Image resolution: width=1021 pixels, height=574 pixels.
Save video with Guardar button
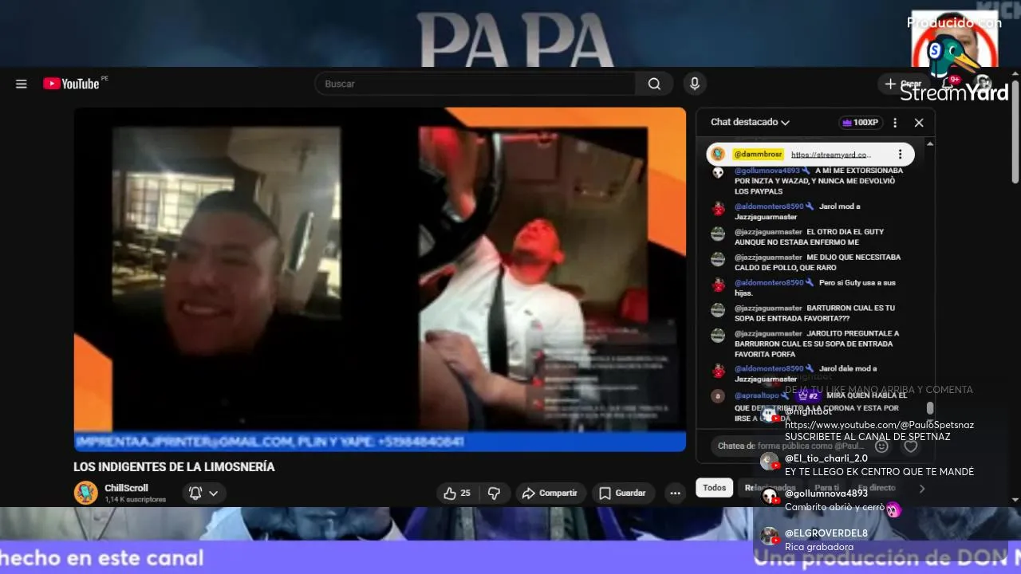tap(622, 493)
